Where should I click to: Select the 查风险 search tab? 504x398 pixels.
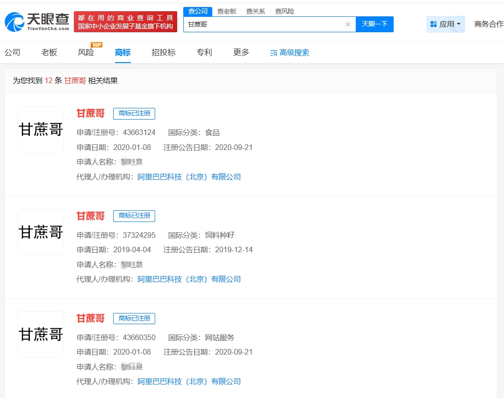(284, 11)
